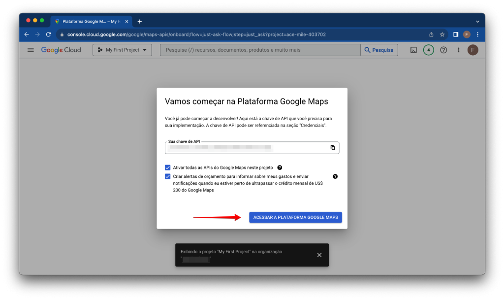This screenshot has width=504, height=300.
Task: Show help for enabling all Maps APIs
Action: [280, 167]
